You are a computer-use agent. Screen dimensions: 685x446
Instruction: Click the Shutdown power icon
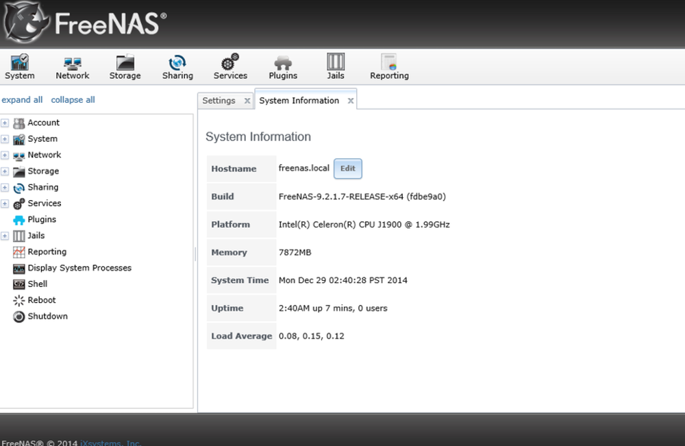[18, 317]
